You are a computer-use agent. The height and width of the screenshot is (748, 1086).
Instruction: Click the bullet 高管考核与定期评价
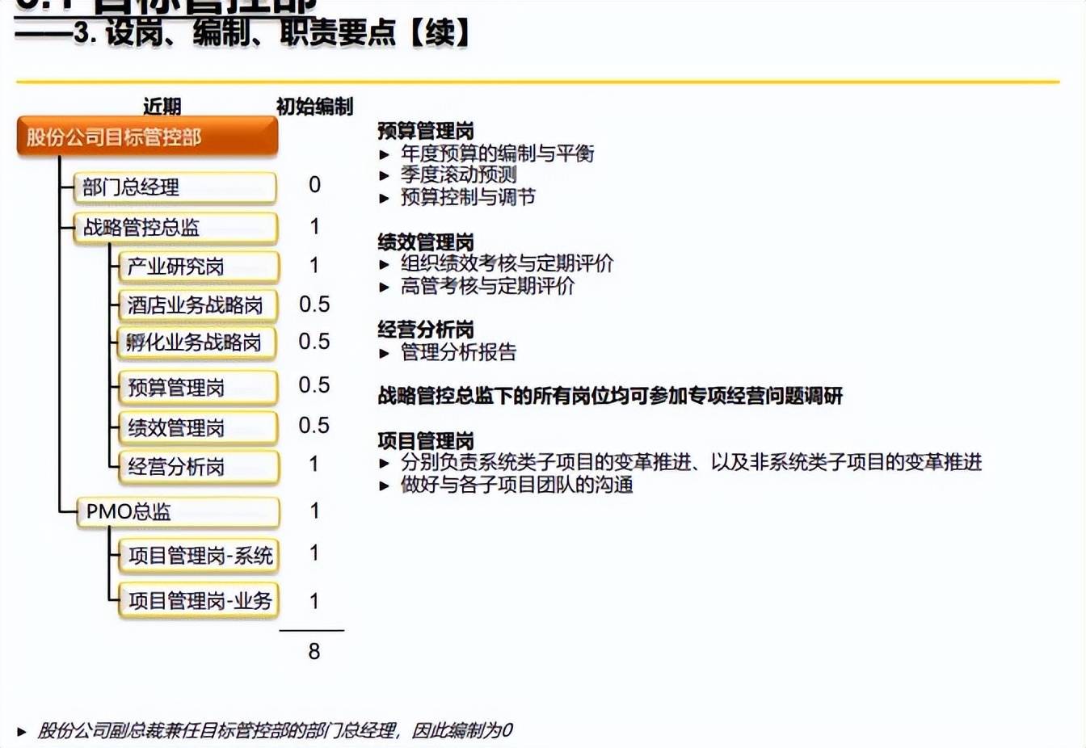(x=487, y=286)
